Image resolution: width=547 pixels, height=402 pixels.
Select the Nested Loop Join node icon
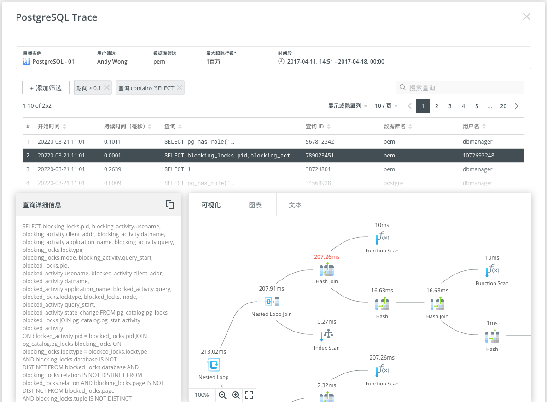pyautogui.click(x=272, y=302)
